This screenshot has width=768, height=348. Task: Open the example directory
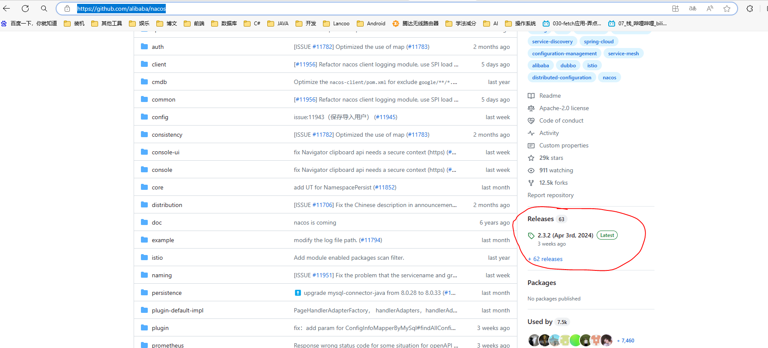163,240
